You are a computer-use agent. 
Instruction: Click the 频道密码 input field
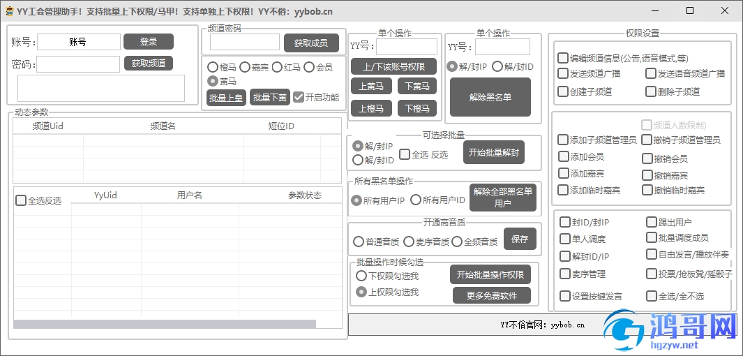click(x=244, y=42)
